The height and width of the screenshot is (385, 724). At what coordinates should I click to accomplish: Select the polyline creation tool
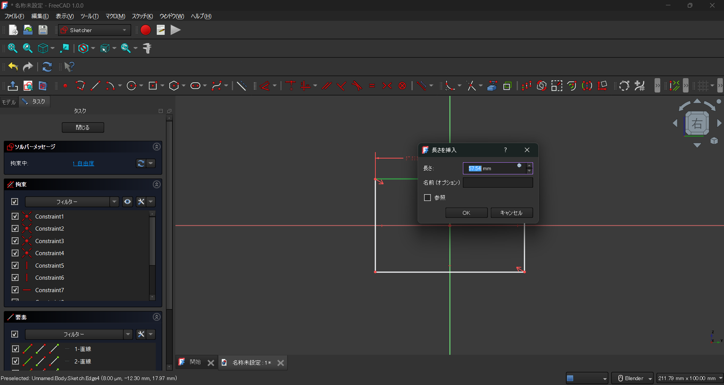[80, 86]
